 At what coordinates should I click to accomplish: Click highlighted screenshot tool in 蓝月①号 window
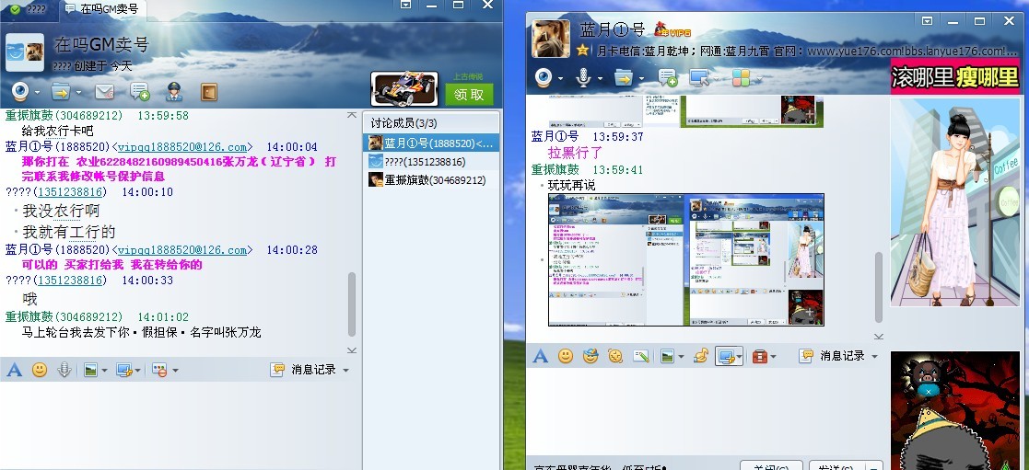click(726, 356)
